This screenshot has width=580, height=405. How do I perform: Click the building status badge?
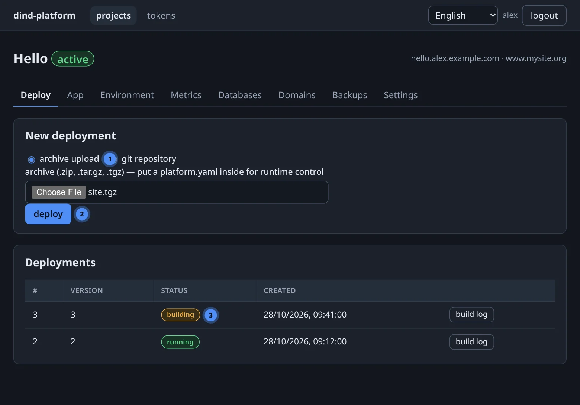point(180,315)
